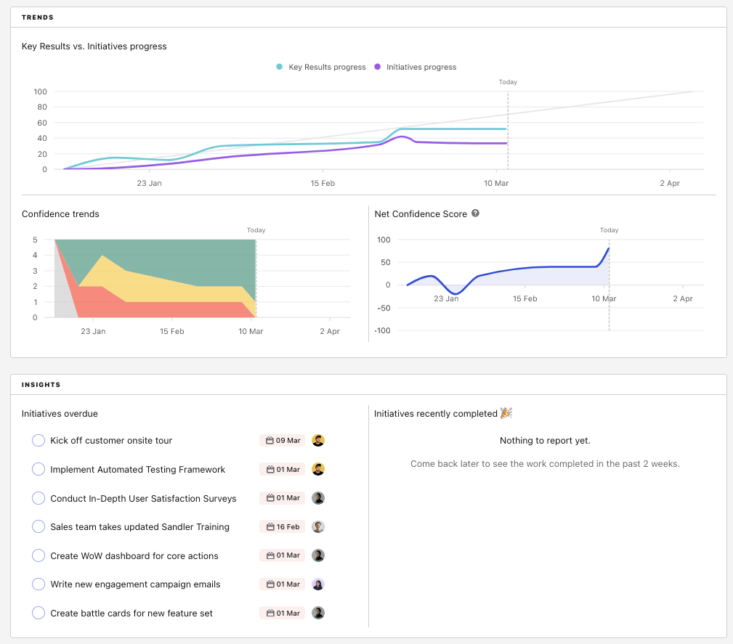The height and width of the screenshot is (644, 733).
Task: Toggle "Key Results progress" in the chart legend
Action: [327, 67]
